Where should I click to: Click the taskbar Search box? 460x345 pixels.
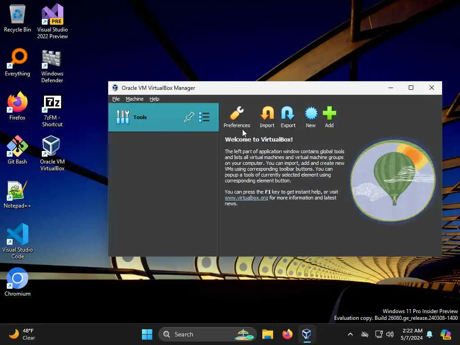click(208, 334)
